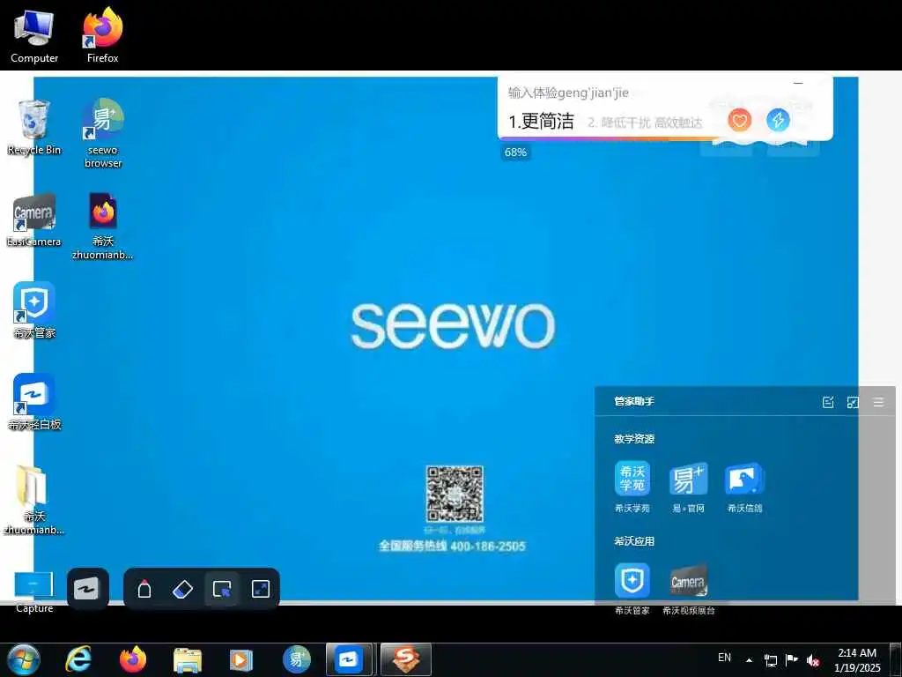Click the 管家助手 panel title
Viewport: 902px width, 677px height.
[634, 401]
